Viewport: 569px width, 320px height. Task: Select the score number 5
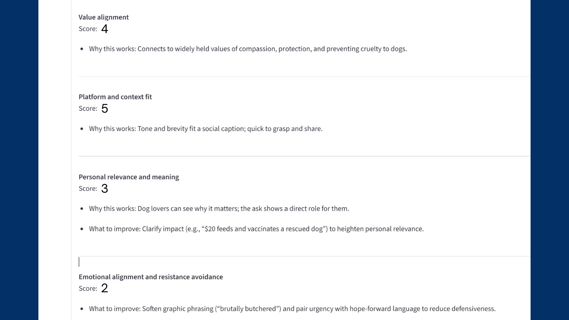tap(105, 108)
